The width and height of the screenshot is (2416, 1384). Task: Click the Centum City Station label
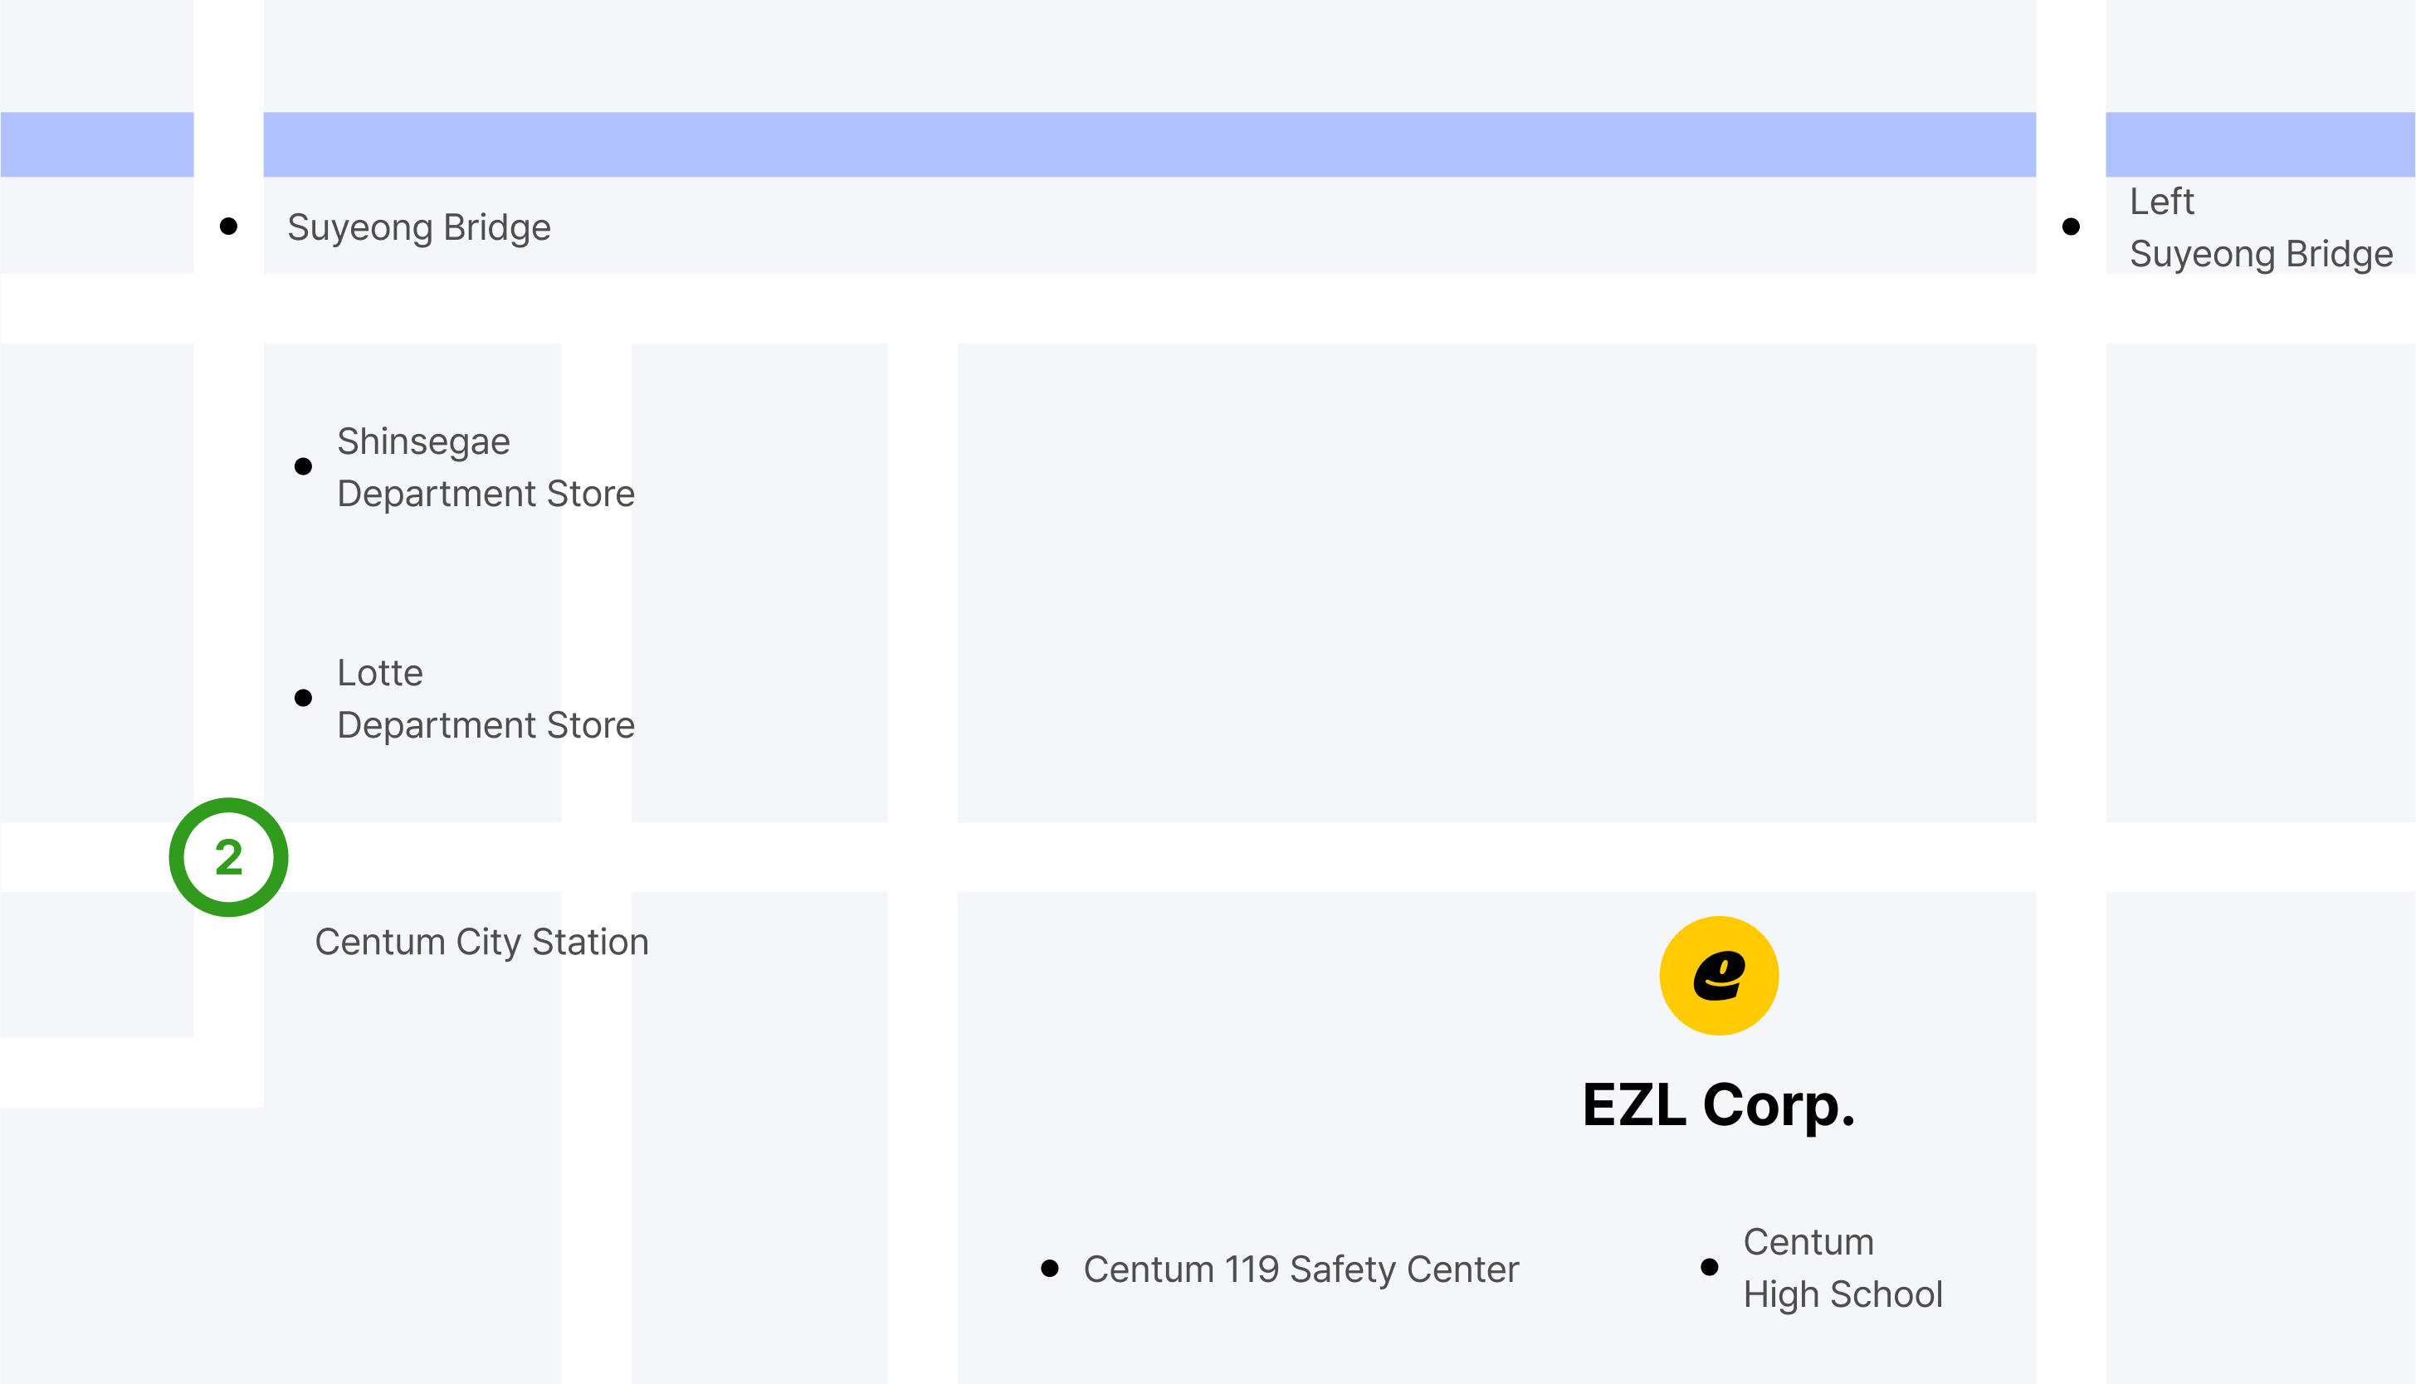click(482, 942)
